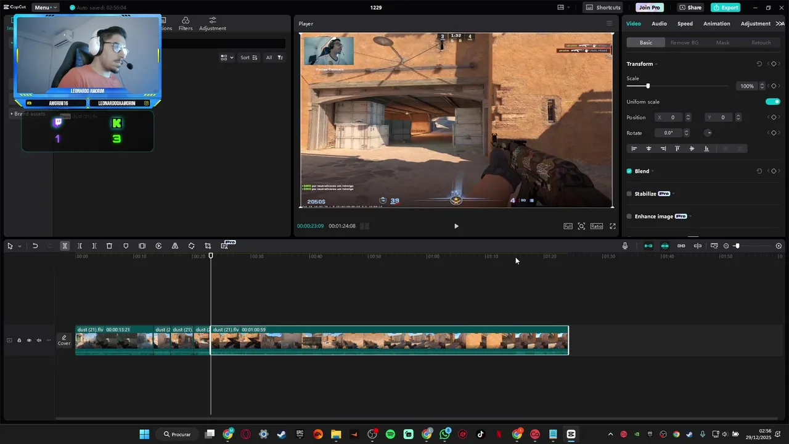This screenshot has width=789, height=444.
Task: Select the Mask sub-tab
Action: 722,43
